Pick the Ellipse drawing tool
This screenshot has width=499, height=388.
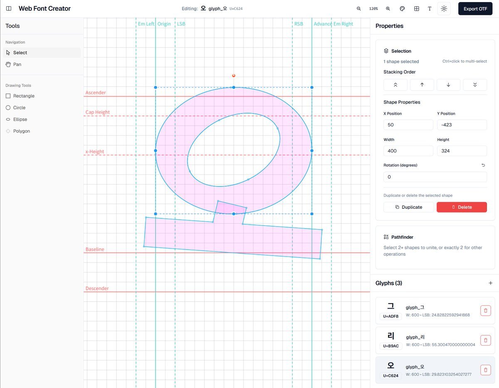click(x=42, y=119)
